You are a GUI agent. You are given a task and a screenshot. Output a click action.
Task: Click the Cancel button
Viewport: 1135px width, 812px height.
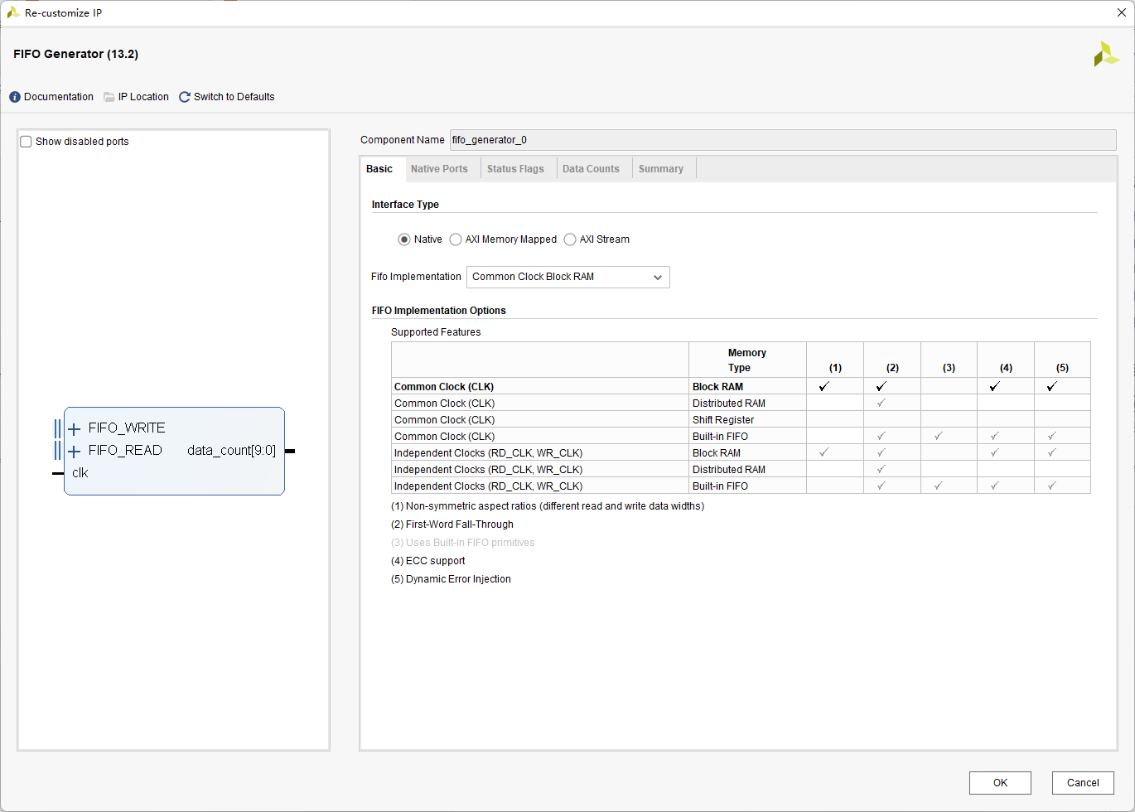point(1083,783)
